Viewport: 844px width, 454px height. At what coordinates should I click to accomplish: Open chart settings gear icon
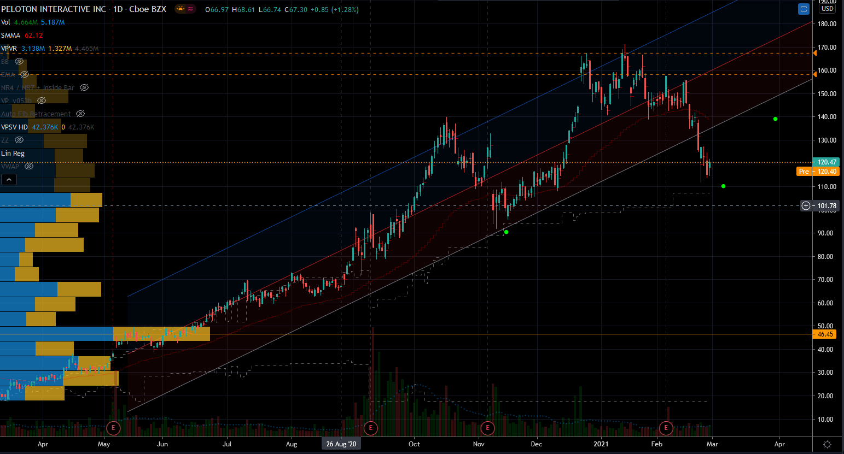pyautogui.click(x=827, y=444)
